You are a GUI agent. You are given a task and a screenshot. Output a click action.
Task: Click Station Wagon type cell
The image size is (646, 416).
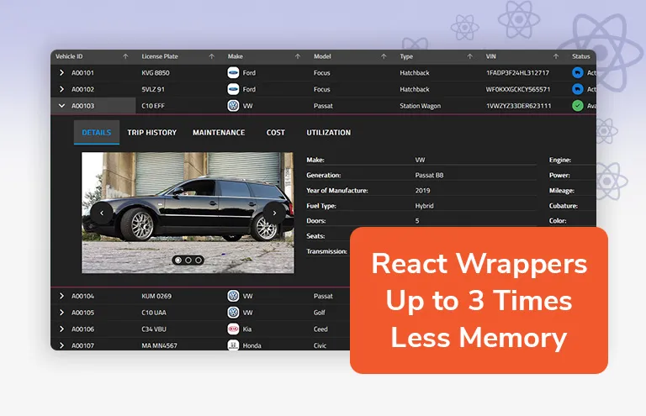[x=421, y=106]
